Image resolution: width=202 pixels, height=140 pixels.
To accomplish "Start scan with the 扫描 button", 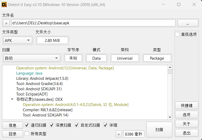I will coord(159,130).
